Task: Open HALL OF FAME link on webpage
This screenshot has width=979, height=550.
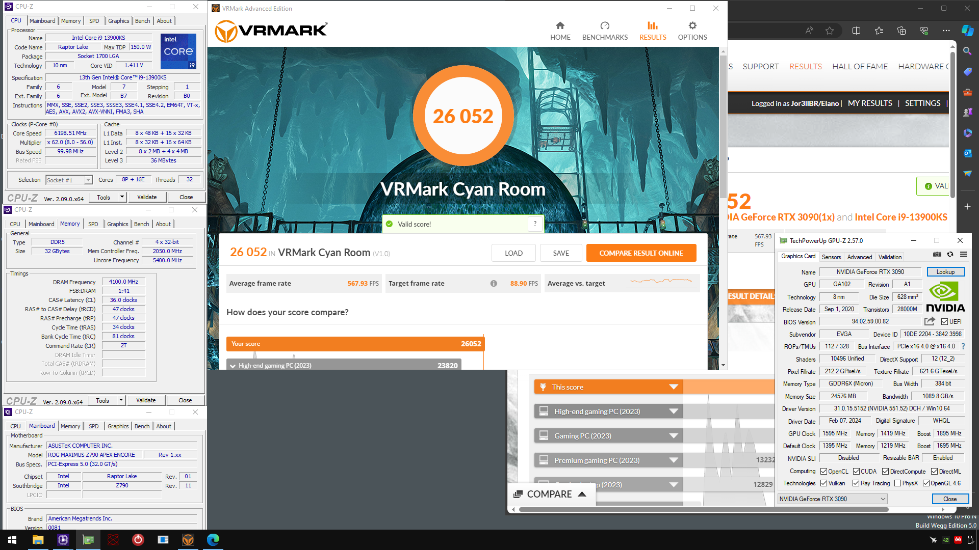Action: pyautogui.click(x=860, y=67)
